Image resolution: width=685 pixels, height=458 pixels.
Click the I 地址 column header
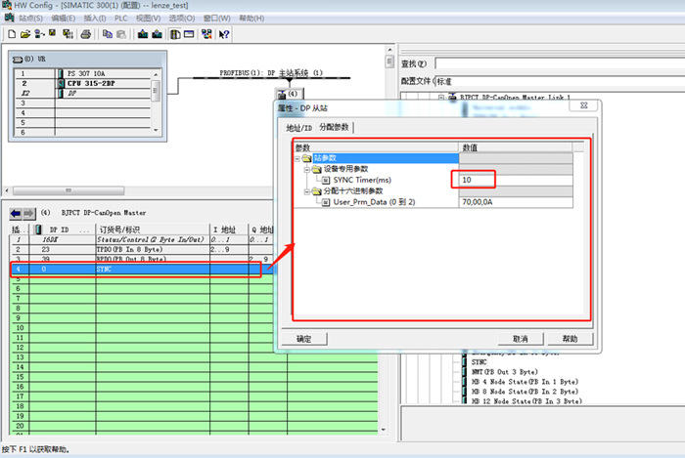pos(229,229)
